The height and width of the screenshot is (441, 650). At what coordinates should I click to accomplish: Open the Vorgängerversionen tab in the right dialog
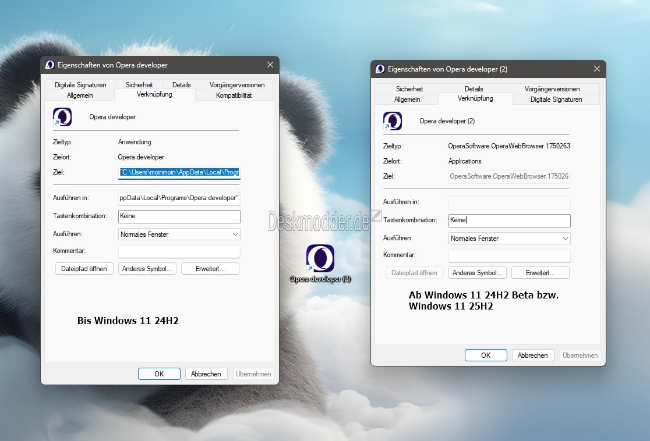(552, 89)
